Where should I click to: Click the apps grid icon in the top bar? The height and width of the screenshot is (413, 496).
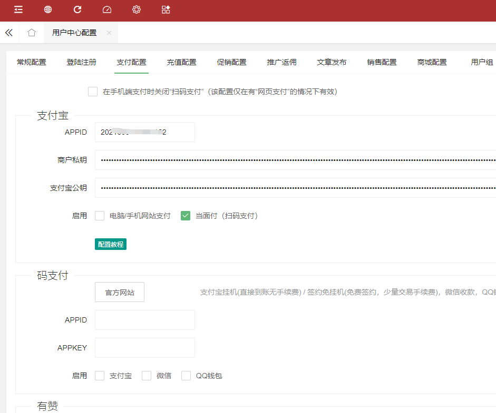pos(166,9)
